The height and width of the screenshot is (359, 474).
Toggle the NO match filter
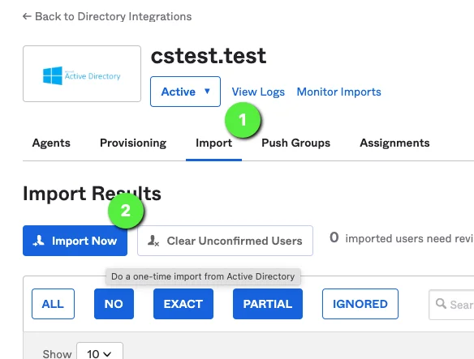[114, 304]
